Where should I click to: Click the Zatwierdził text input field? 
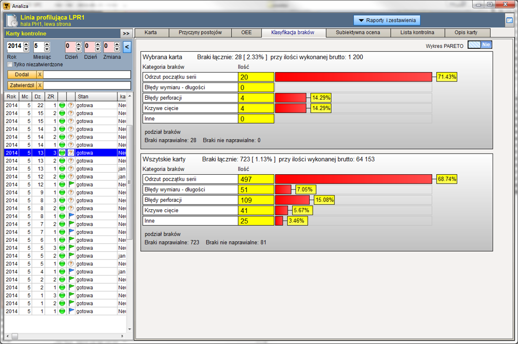[x=87, y=85]
